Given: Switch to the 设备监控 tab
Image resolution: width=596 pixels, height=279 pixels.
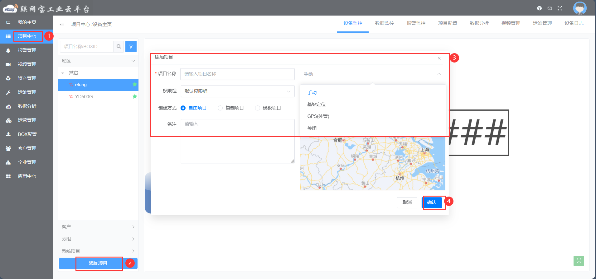Looking at the screenshot, I should (353, 23).
